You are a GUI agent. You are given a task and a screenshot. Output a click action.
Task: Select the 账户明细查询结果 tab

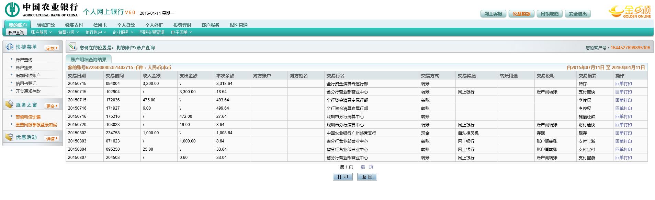[89, 59]
